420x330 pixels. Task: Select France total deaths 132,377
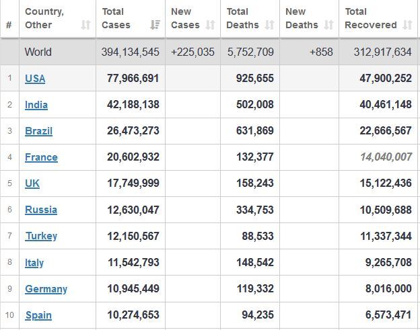click(x=255, y=157)
